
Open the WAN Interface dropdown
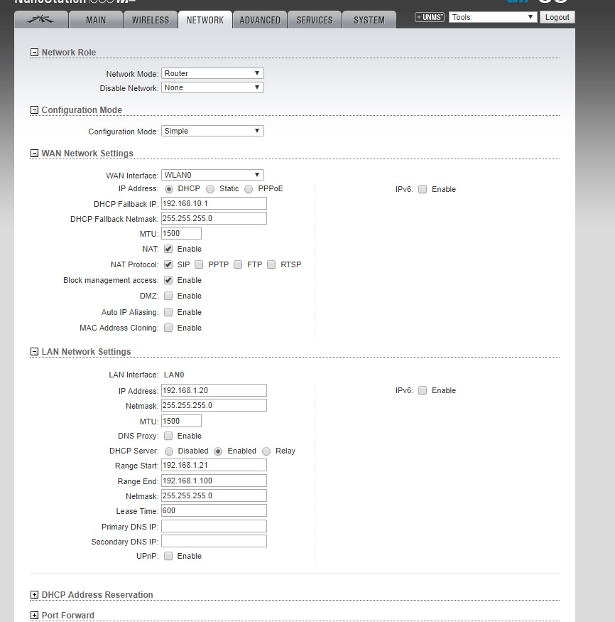[x=212, y=175]
